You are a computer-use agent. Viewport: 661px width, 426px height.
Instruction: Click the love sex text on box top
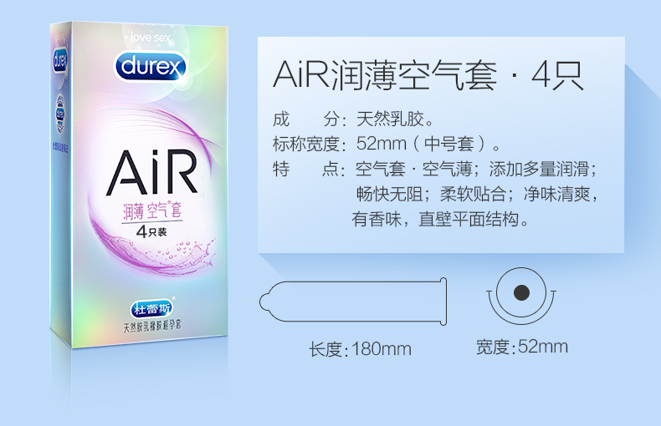pos(151,38)
